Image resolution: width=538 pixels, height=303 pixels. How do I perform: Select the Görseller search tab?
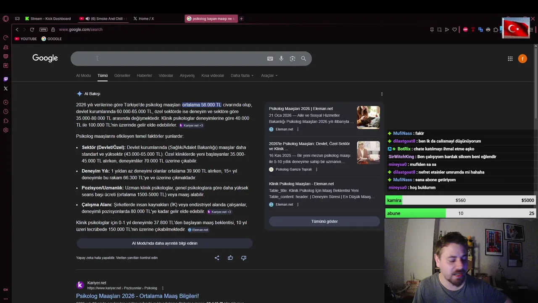click(122, 76)
